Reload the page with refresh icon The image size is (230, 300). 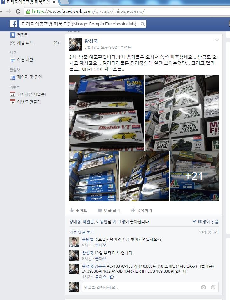(18, 11)
